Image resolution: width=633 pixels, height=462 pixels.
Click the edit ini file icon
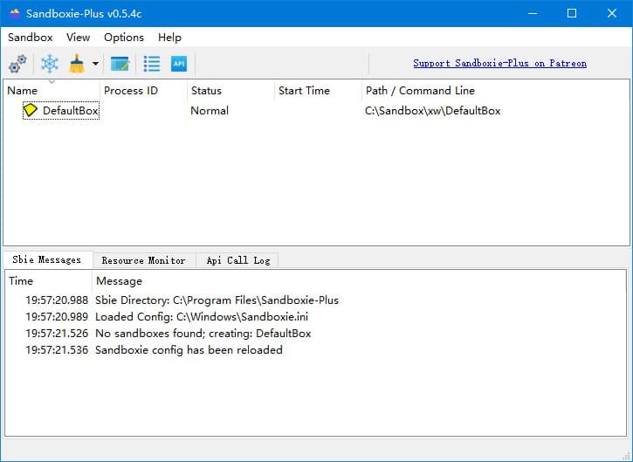coord(120,64)
